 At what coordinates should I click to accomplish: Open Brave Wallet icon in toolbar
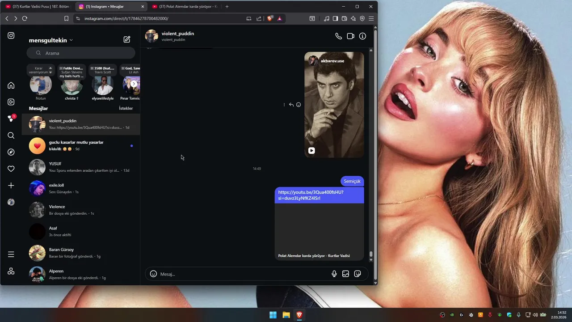coord(344,18)
